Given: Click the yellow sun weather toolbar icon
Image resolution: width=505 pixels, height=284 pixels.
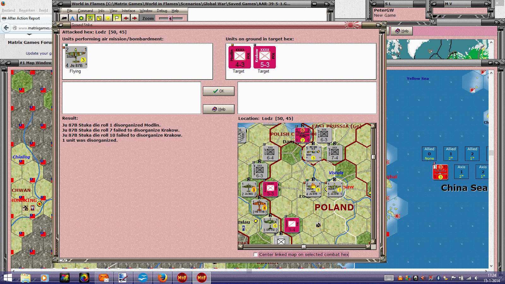Looking at the screenshot, I should [x=108, y=18].
